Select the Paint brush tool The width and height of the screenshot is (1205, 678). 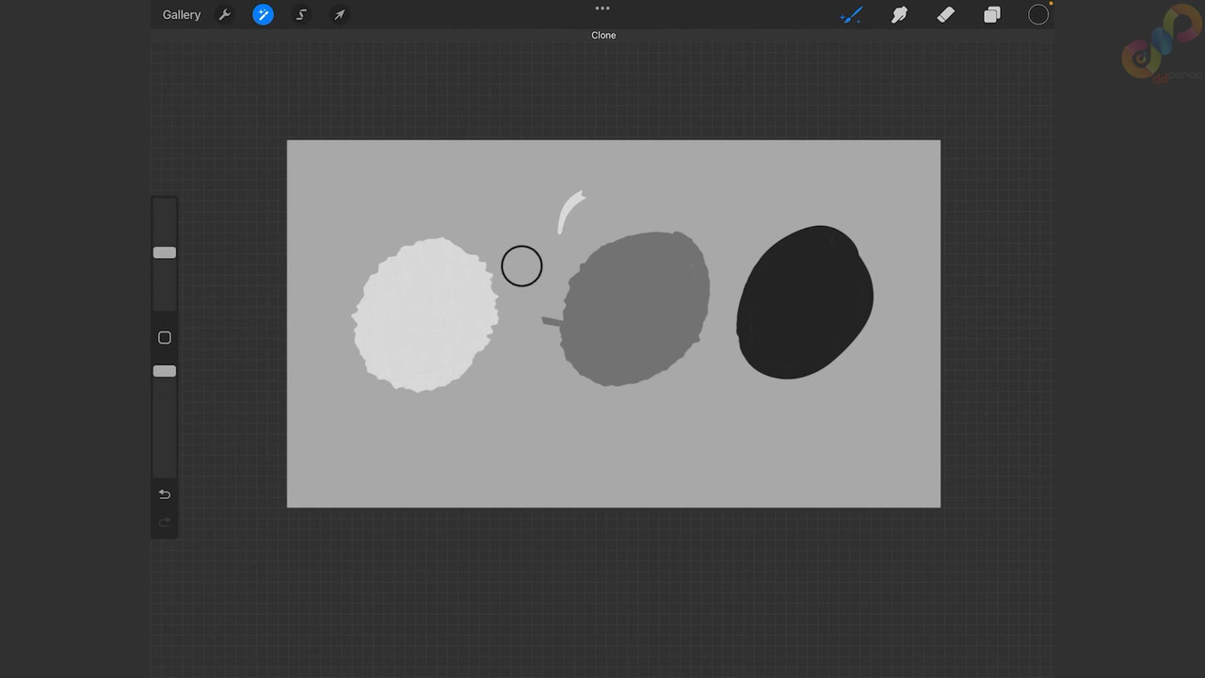[x=851, y=15]
